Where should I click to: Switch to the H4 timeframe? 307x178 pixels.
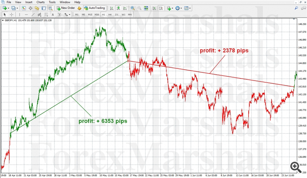(110, 15)
